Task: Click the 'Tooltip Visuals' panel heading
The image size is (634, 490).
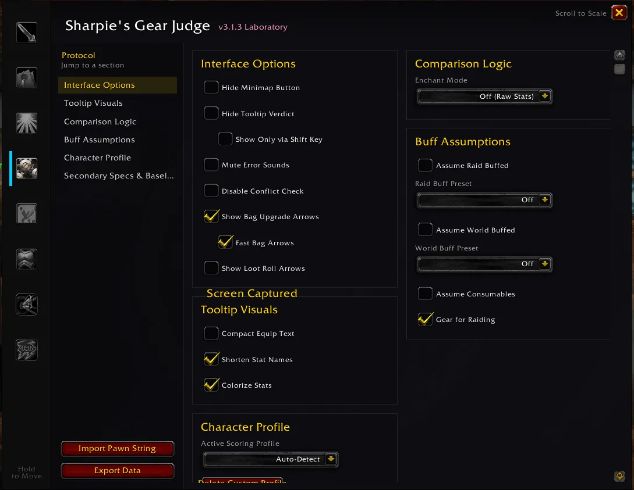Action: coord(239,310)
